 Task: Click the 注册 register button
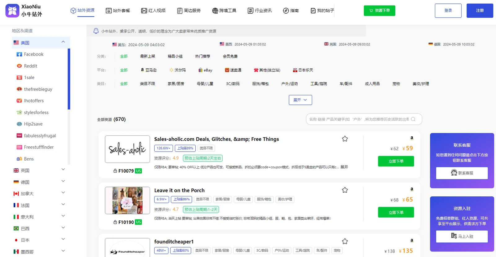coord(480,11)
